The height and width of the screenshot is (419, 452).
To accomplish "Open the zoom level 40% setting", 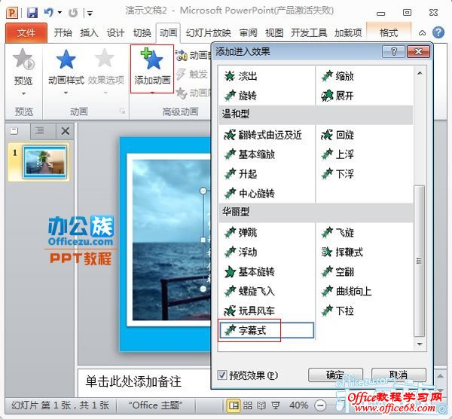I will click(x=299, y=405).
